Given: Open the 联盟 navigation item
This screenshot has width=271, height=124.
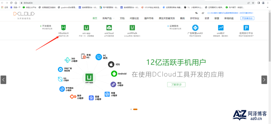Looking at the screenshot, I should point(217,18).
